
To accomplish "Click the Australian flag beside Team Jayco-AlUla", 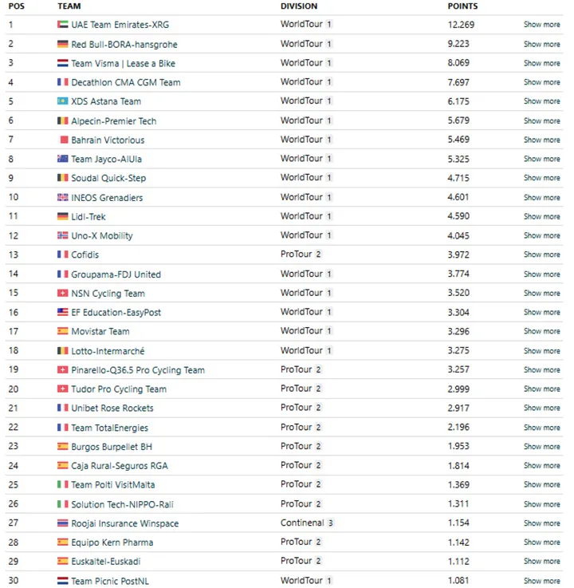I will tap(63, 159).
